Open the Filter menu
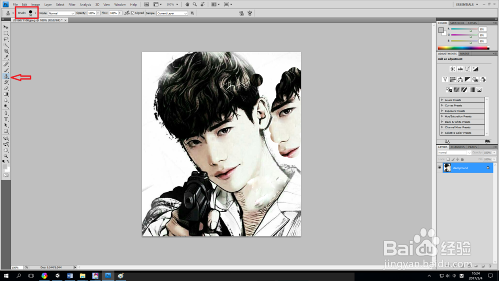 pyautogui.click(x=72, y=4)
